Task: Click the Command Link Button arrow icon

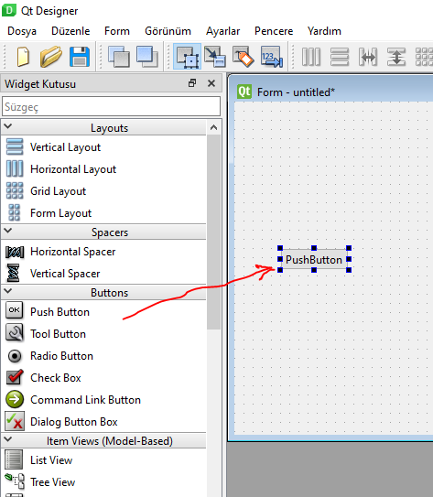Action: coord(15,399)
